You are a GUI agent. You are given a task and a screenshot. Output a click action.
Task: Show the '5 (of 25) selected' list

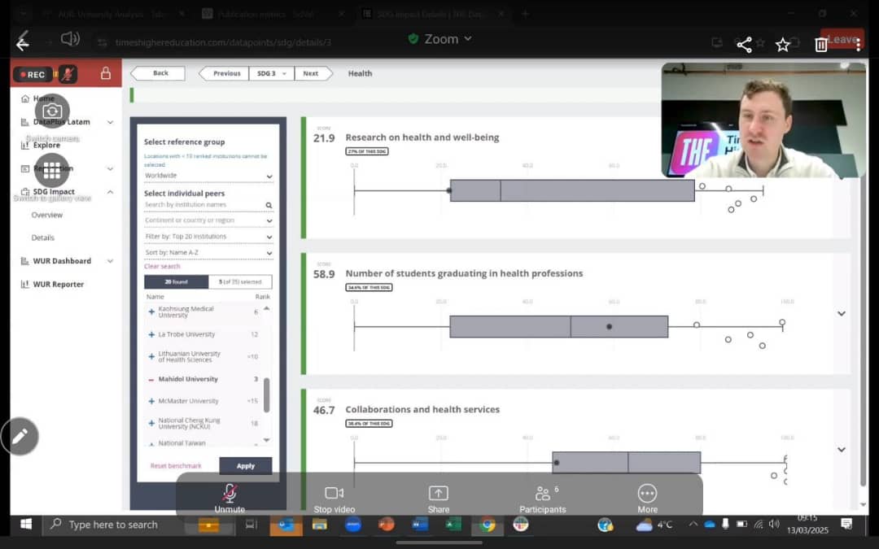(240, 281)
